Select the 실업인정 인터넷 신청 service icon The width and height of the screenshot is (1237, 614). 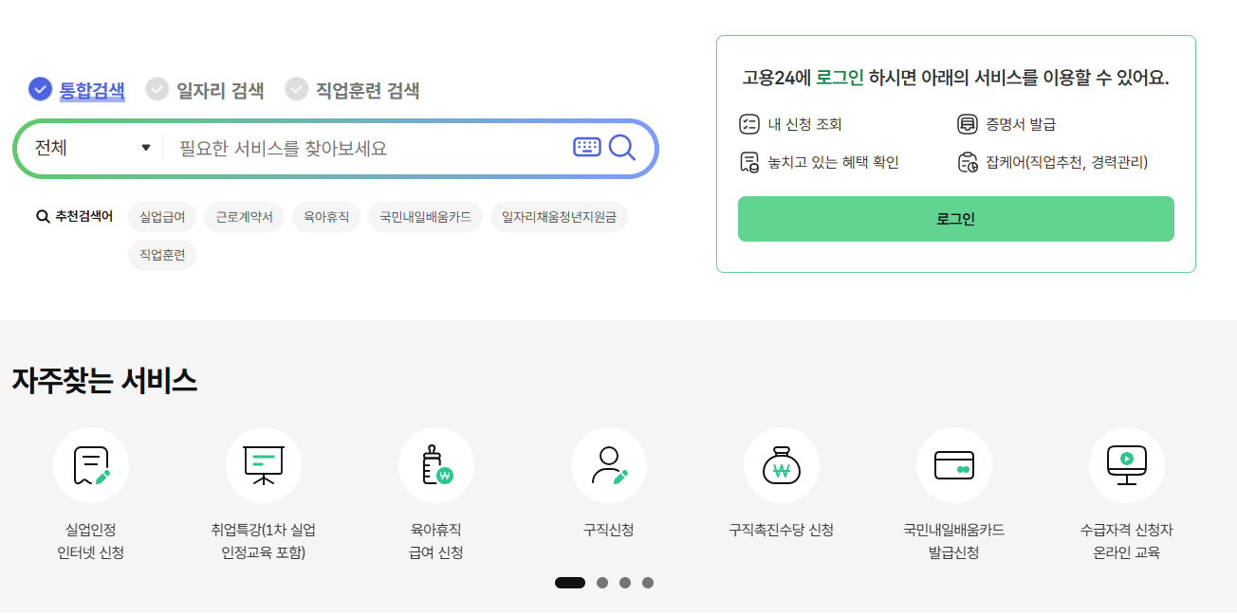click(x=91, y=464)
